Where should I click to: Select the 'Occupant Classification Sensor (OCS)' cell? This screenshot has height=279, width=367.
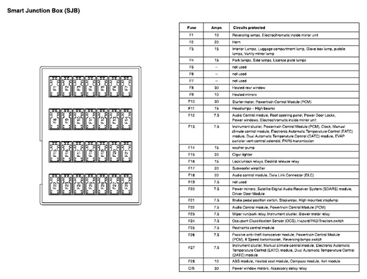[294, 221]
